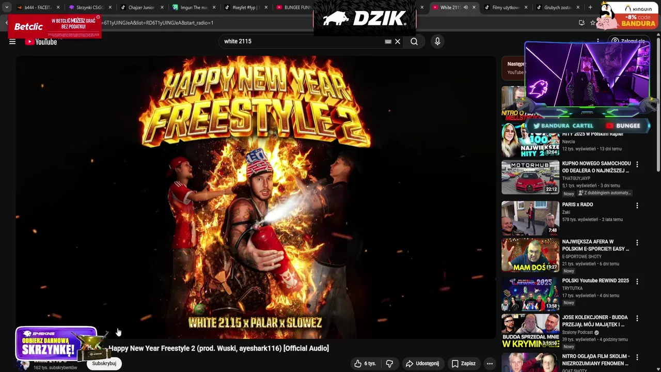Image resolution: width=661 pixels, height=372 pixels.
Task: Open options for NITRO OGLĄDA FILM SKOLIM
Action: (x=637, y=357)
